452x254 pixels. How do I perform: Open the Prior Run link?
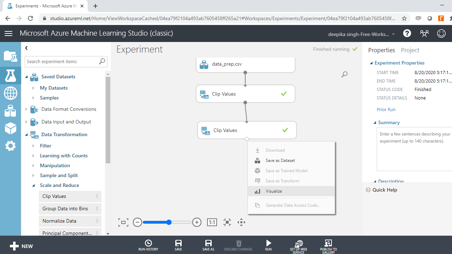386,110
